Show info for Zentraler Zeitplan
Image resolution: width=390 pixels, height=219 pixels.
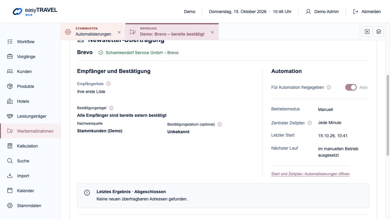click(310, 123)
